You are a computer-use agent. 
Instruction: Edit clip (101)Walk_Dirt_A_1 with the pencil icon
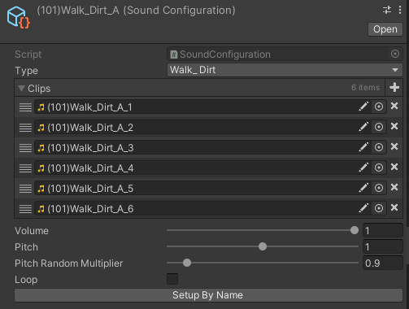click(363, 107)
